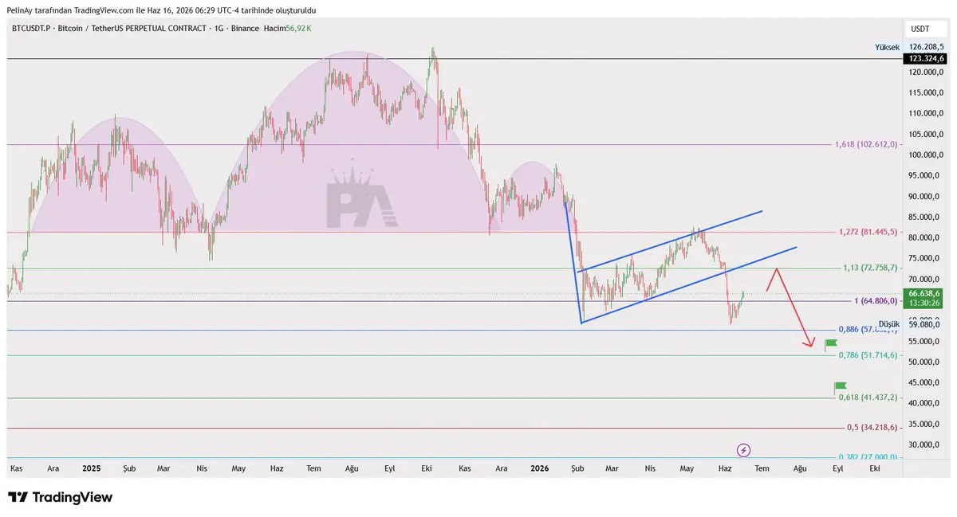Click the 2026 year label on time axis
The image size is (957, 517).
pos(541,468)
